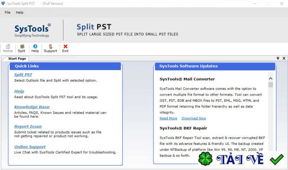Click the updates panel scroll-up arrow
The image size is (288, 170).
[271, 78]
